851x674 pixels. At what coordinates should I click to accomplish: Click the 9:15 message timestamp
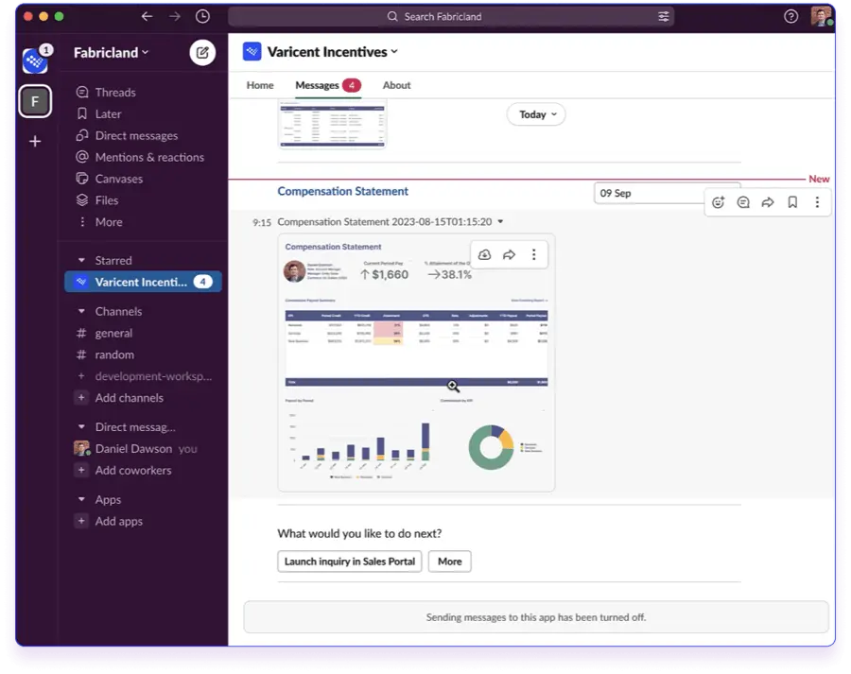click(x=262, y=222)
